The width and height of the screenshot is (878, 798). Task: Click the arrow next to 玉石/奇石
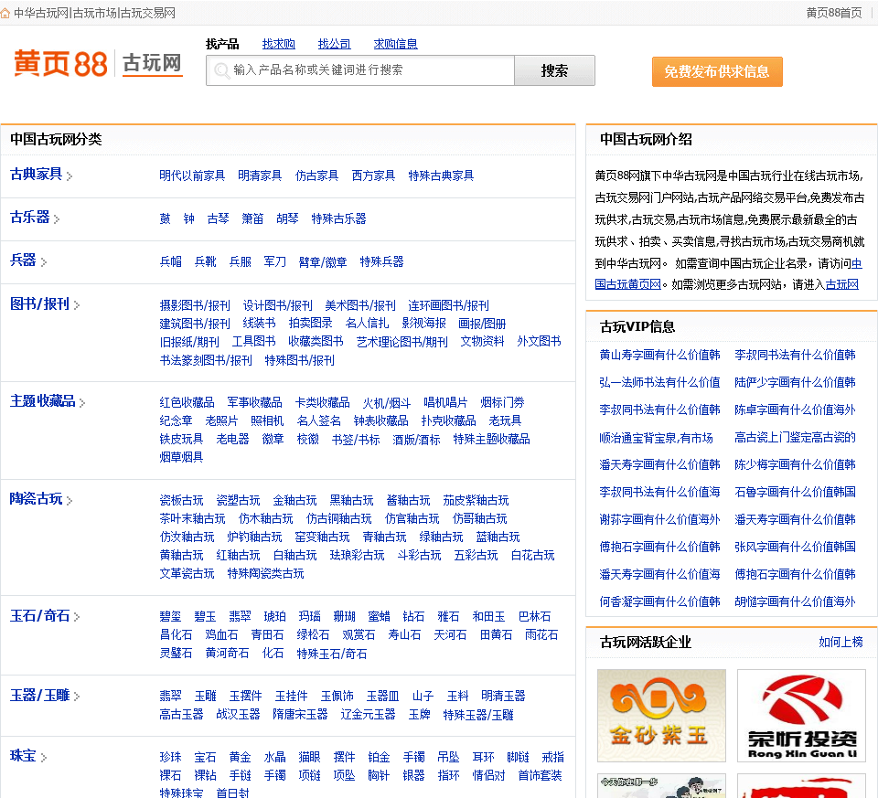pos(77,617)
